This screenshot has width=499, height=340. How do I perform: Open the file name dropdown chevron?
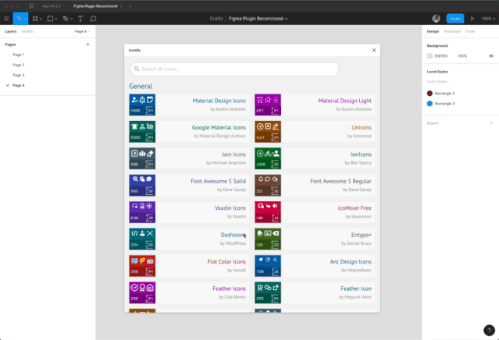point(286,19)
